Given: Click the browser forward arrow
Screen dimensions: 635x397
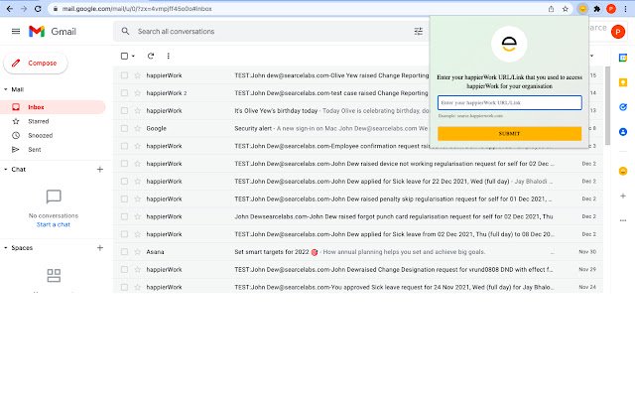Looking at the screenshot, I should coord(24,9).
